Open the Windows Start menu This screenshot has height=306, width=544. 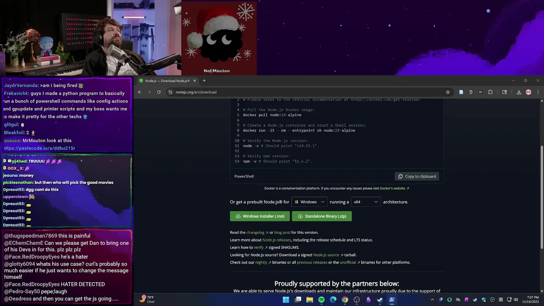click(286, 300)
